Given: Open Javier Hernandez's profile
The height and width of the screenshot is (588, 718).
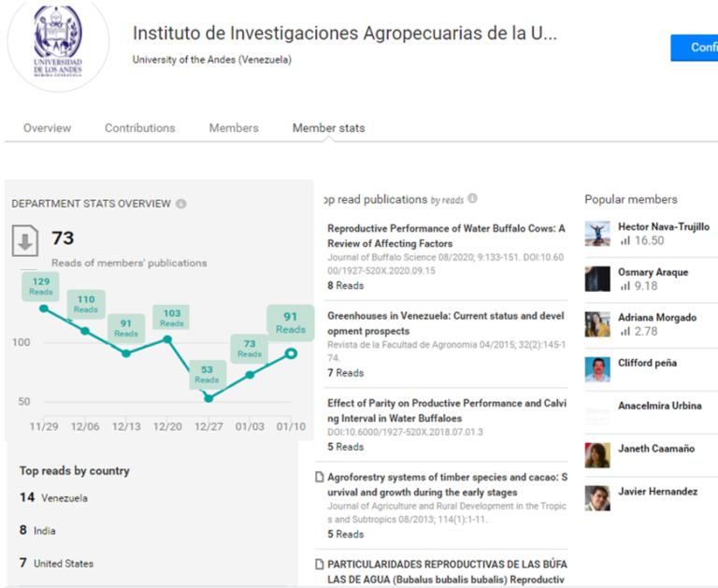Looking at the screenshot, I should (657, 492).
